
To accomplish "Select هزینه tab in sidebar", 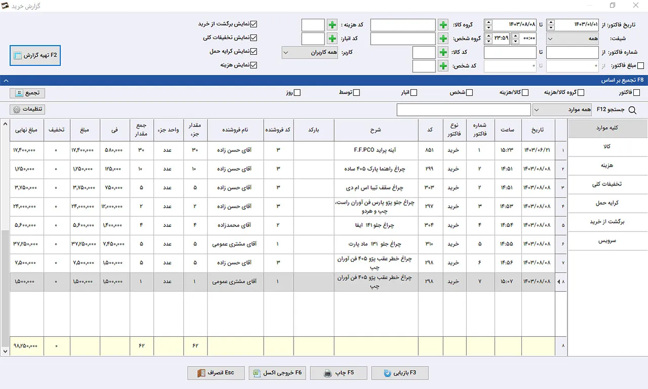I will [x=608, y=166].
